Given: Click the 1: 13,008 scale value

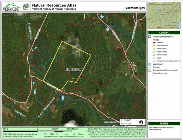Looking at the screenshot, I should pyautogui.click(x=126, y=120).
